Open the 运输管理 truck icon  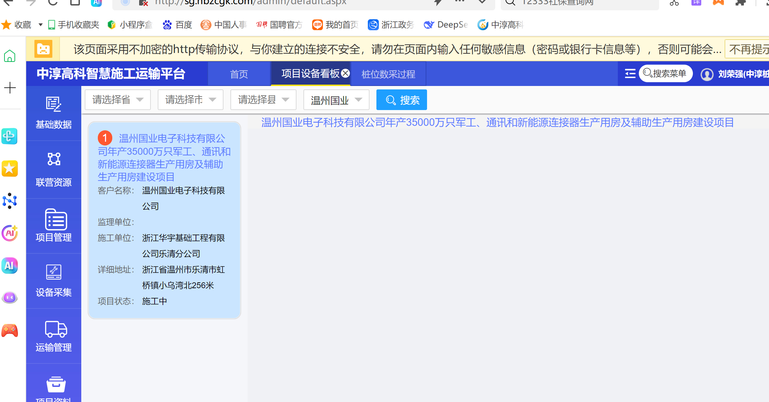point(56,329)
